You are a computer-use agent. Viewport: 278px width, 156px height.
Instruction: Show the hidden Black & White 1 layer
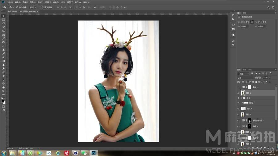(238, 87)
